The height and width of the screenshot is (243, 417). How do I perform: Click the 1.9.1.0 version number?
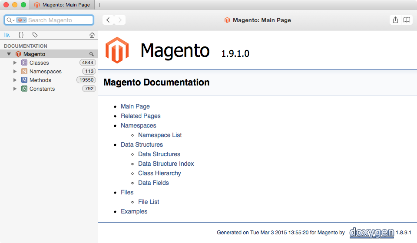[235, 53]
